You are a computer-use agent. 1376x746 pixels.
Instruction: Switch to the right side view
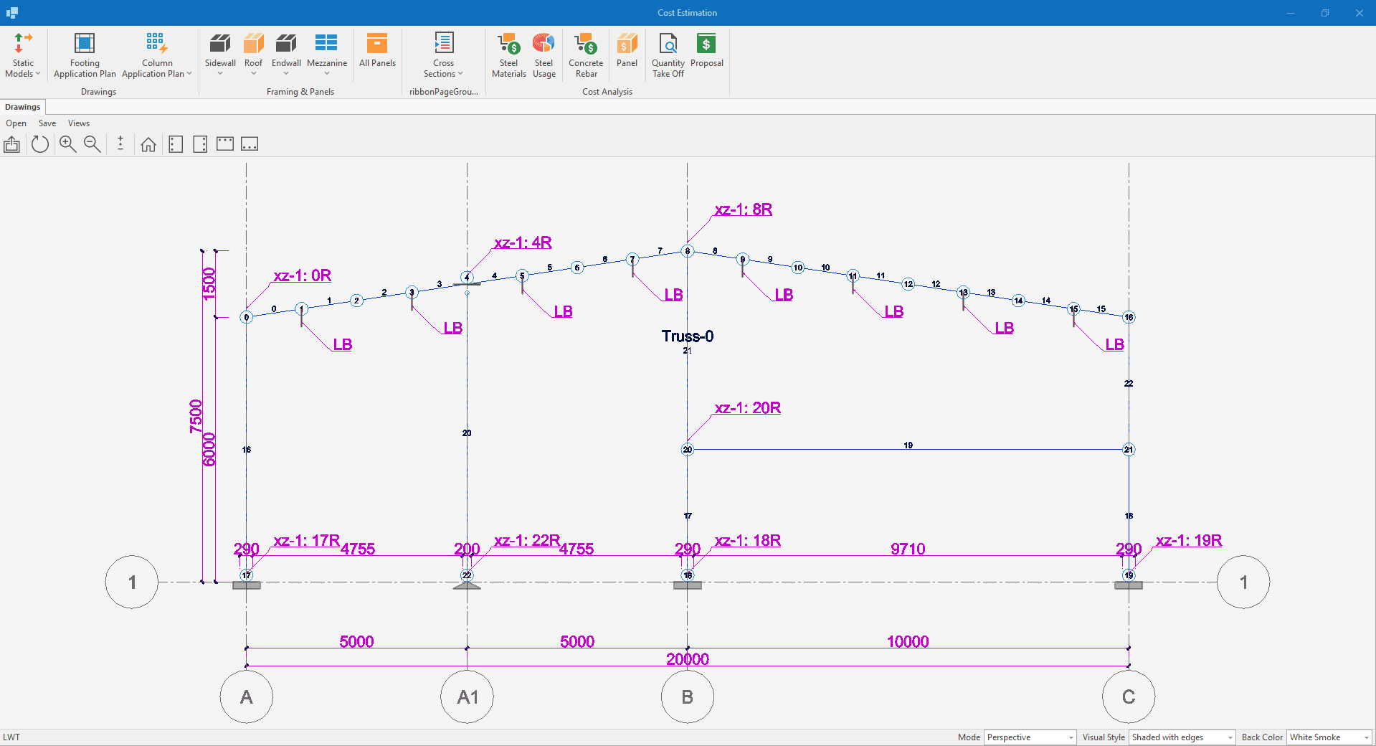(x=200, y=144)
